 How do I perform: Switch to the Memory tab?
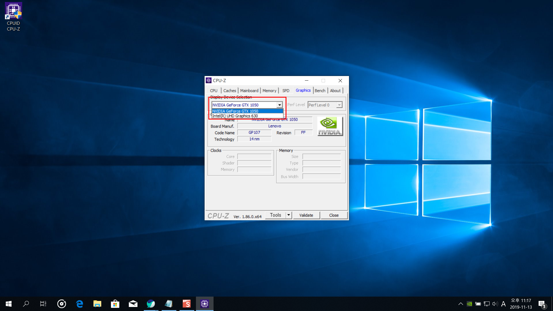pos(269,90)
